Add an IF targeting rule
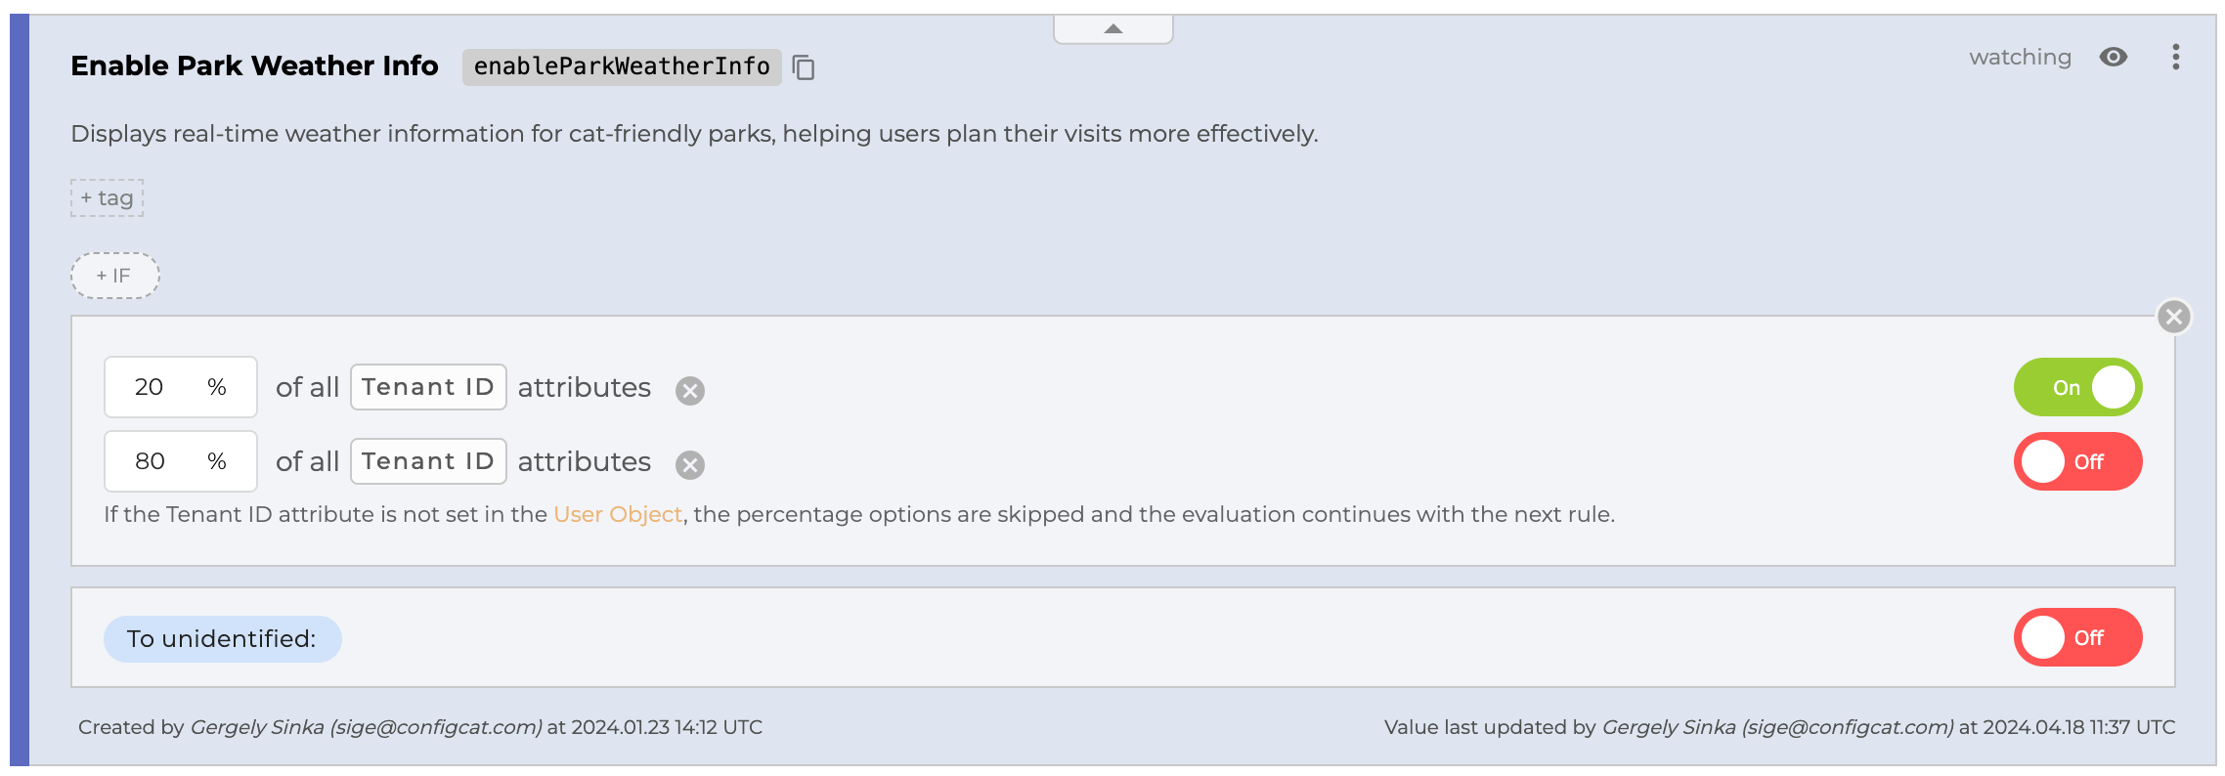Screen dimensions: 2225x776 pyautogui.click(x=114, y=276)
